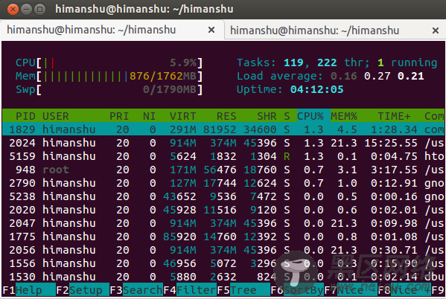
Task: Click the 5.9% CPU value
Action: click(x=183, y=62)
